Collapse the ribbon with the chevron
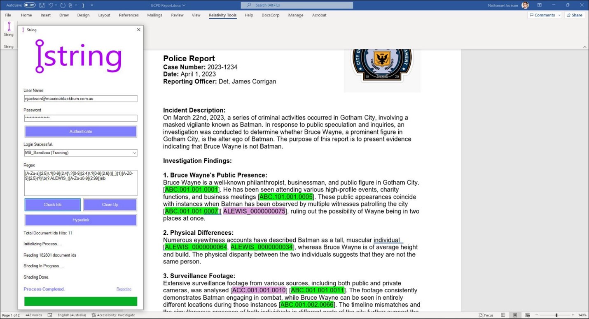 (x=584, y=47)
